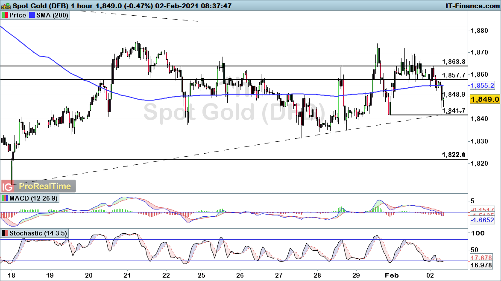501x281 pixels.
Task: Click the 22 date label on time axis
Action: tap(166, 275)
